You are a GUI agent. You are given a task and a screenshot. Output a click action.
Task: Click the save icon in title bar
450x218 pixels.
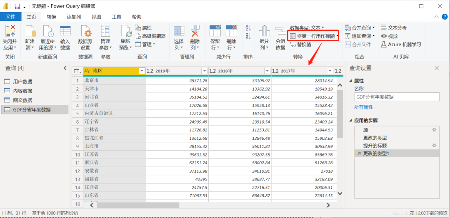click(17, 6)
